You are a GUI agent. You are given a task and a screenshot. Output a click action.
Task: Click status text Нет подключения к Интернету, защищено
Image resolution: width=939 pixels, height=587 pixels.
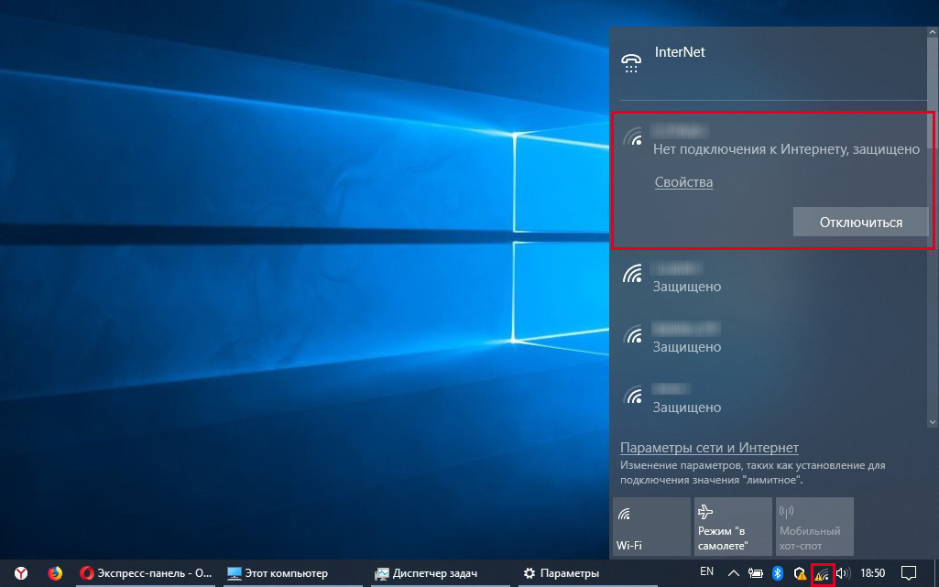pyautogui.click(x=786, y=149)
